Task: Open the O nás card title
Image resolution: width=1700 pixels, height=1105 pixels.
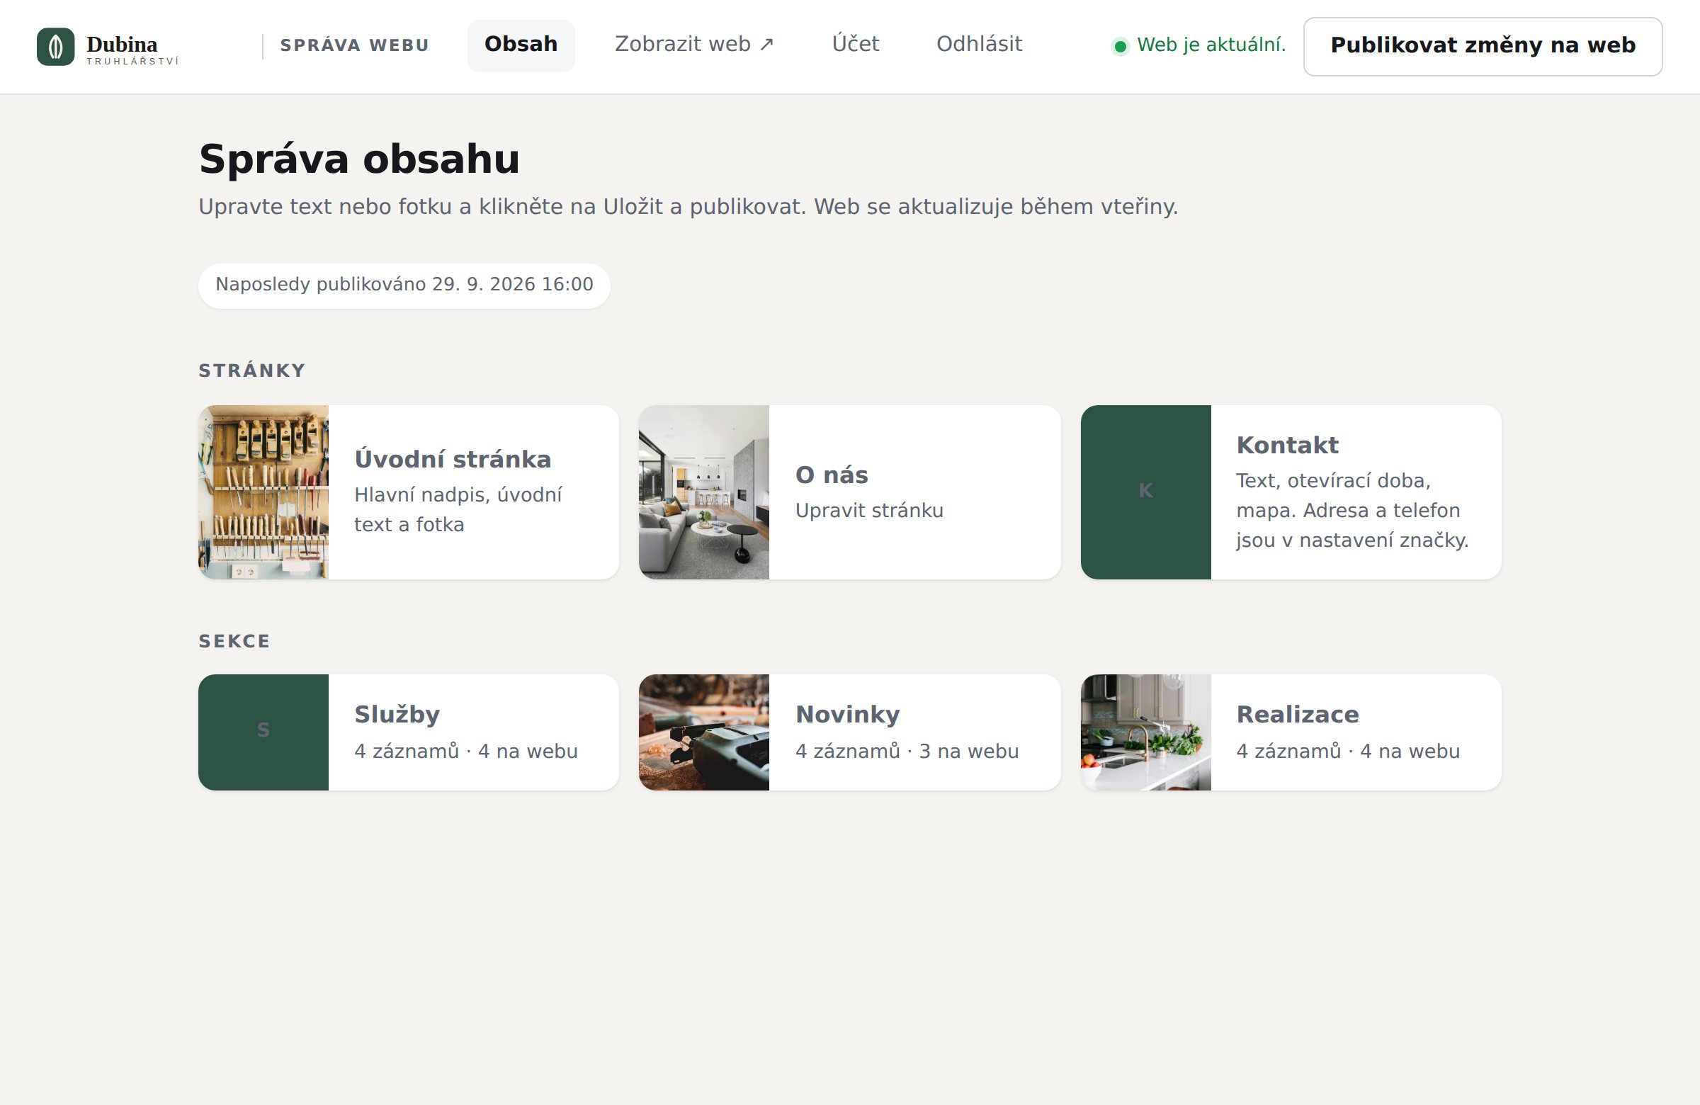Action: pos(832,475)
